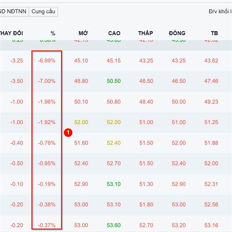This screenshot has width=232, height=232.
Task: Click the -3.25 change value
Action: [17, 61]
